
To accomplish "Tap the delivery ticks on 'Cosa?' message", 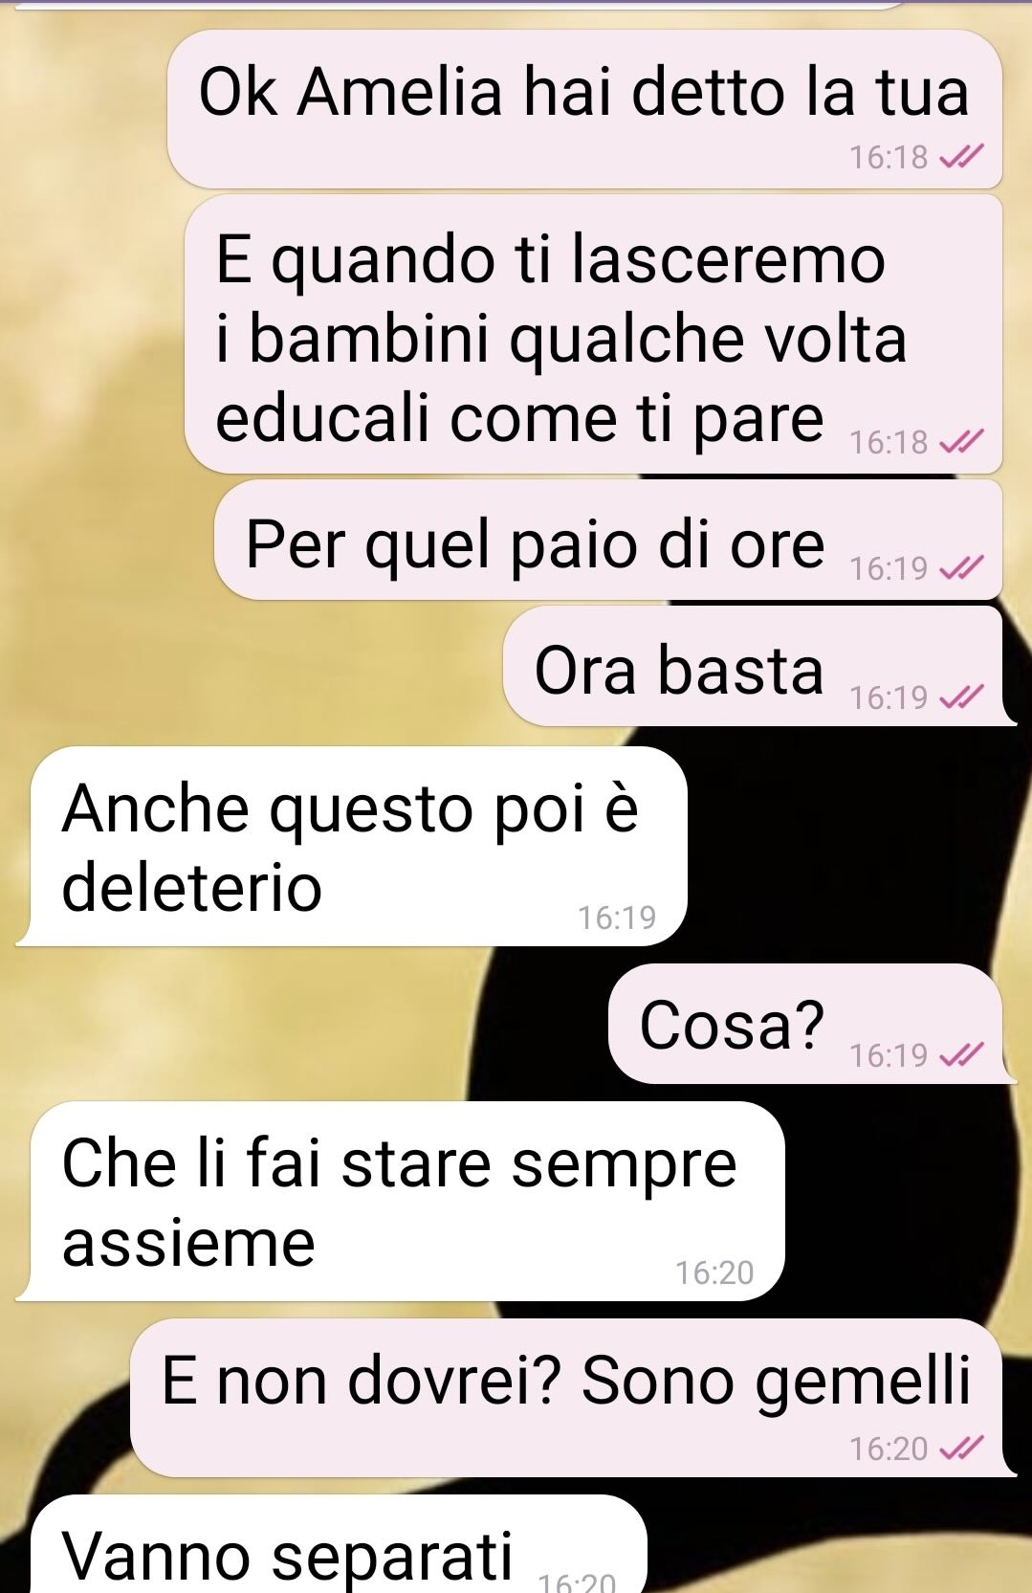I will click(960, 1054).
